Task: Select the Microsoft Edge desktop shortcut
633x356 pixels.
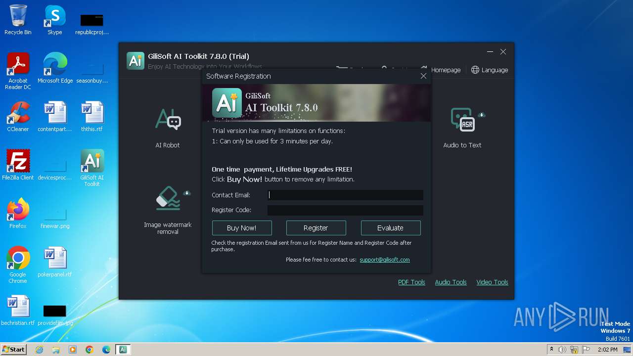Action: 55,68
